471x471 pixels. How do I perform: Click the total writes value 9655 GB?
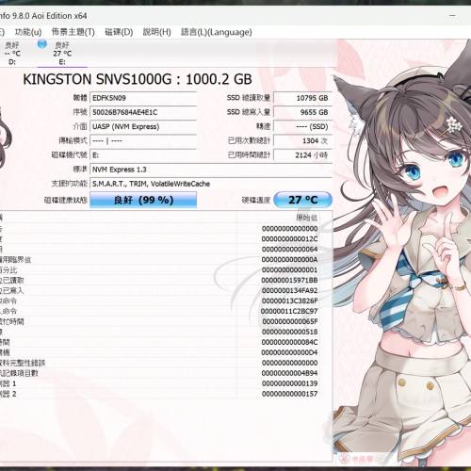pos(303,112)
